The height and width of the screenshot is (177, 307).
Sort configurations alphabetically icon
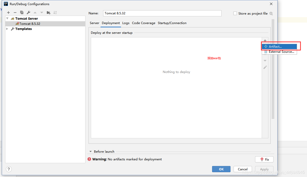click(x=55, y=13)
